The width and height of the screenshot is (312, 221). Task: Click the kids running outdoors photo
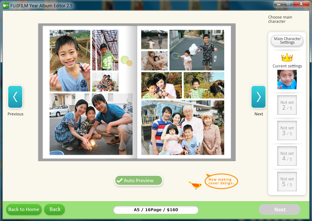154,39
